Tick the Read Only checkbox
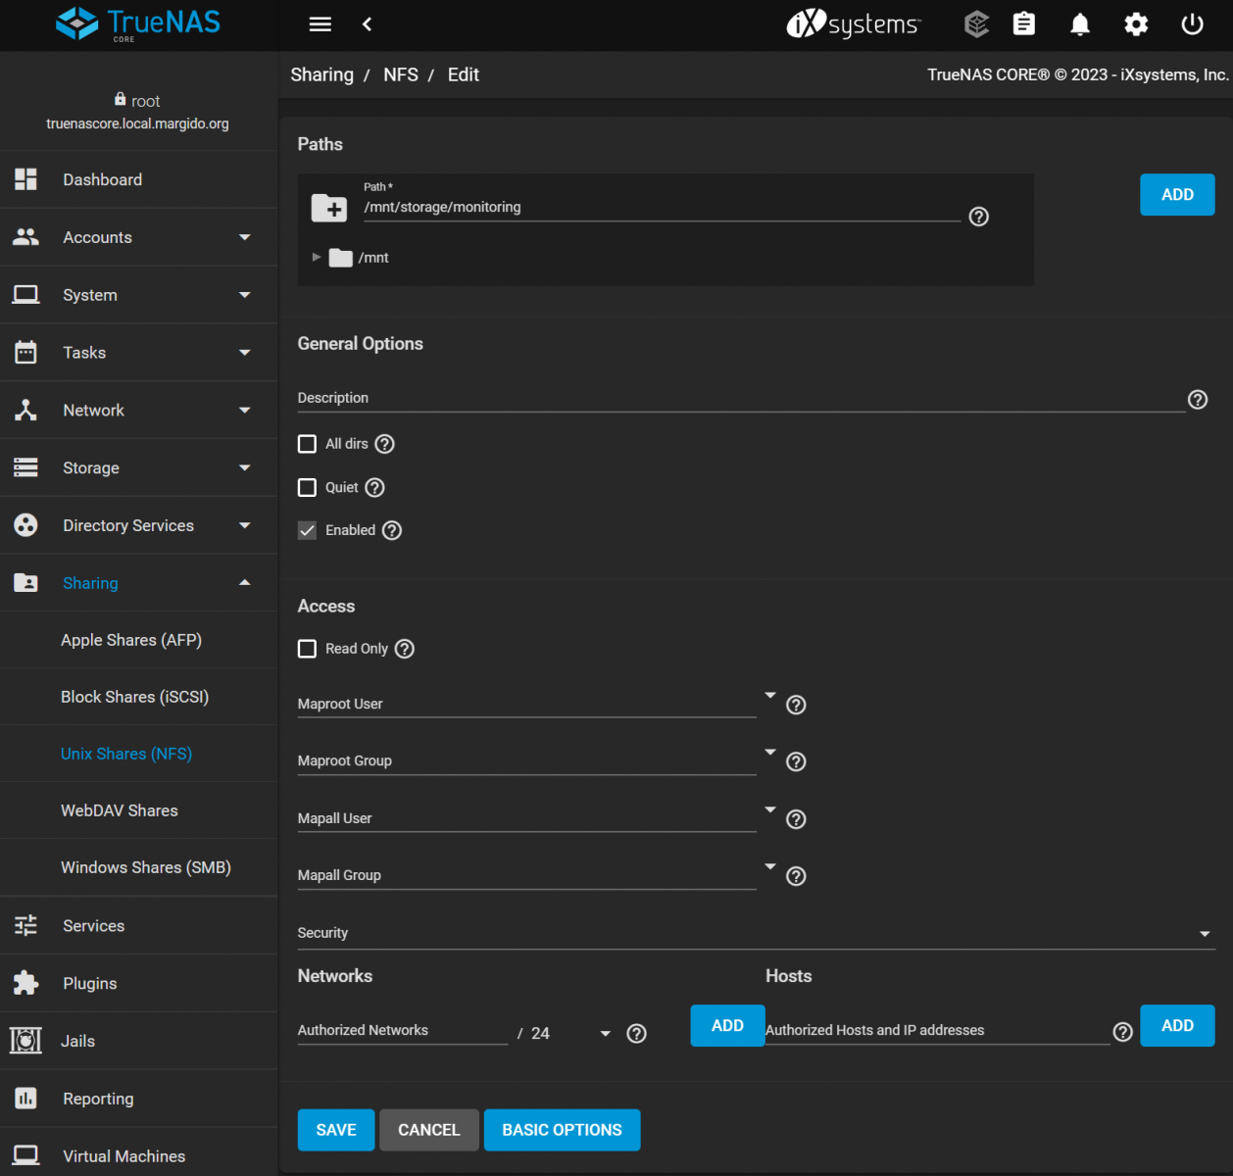Viewport: 1233px width, 1176px height. click(x=307, y=649)
